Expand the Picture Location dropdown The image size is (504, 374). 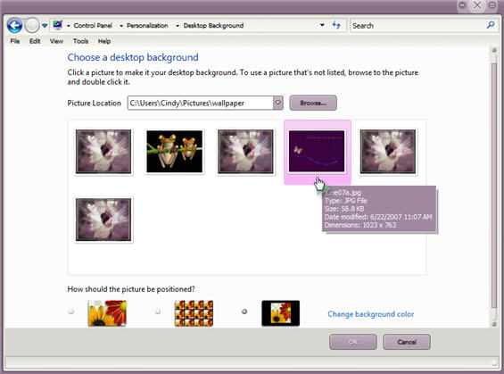tap(278, 103)
